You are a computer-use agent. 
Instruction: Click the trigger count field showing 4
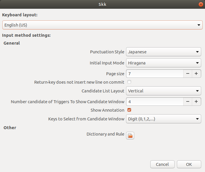[155, 102]
